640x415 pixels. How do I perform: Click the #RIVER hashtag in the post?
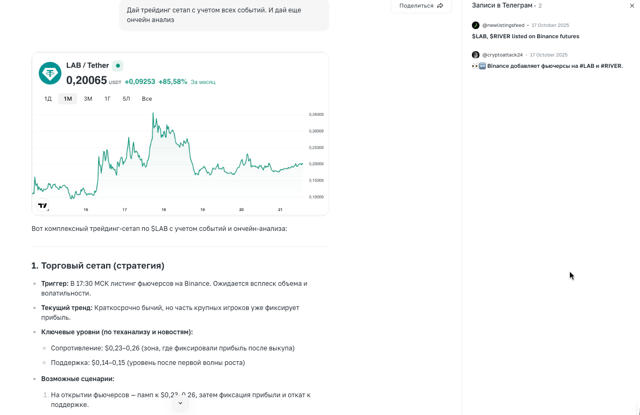click(x=614, y=66)
